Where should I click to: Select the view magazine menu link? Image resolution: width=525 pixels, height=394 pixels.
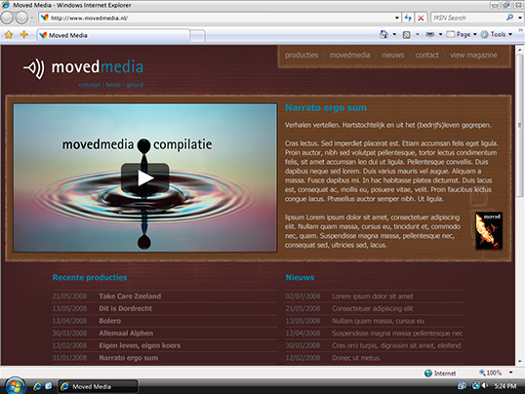[473, 55]
